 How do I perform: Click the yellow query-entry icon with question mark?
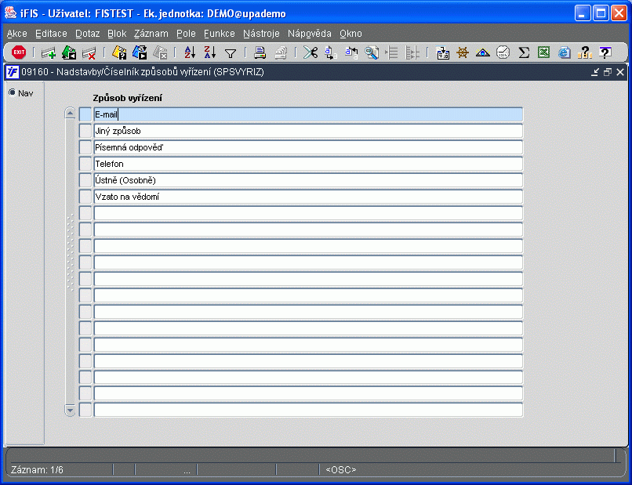119,52
